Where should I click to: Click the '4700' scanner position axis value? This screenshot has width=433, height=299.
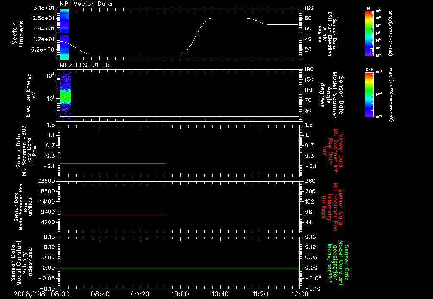(47, 222)
